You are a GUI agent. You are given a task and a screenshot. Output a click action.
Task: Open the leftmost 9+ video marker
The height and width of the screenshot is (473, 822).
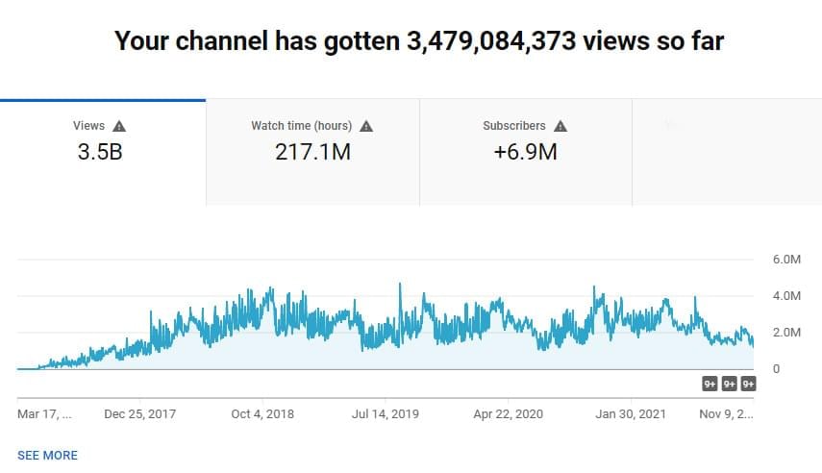710,385
